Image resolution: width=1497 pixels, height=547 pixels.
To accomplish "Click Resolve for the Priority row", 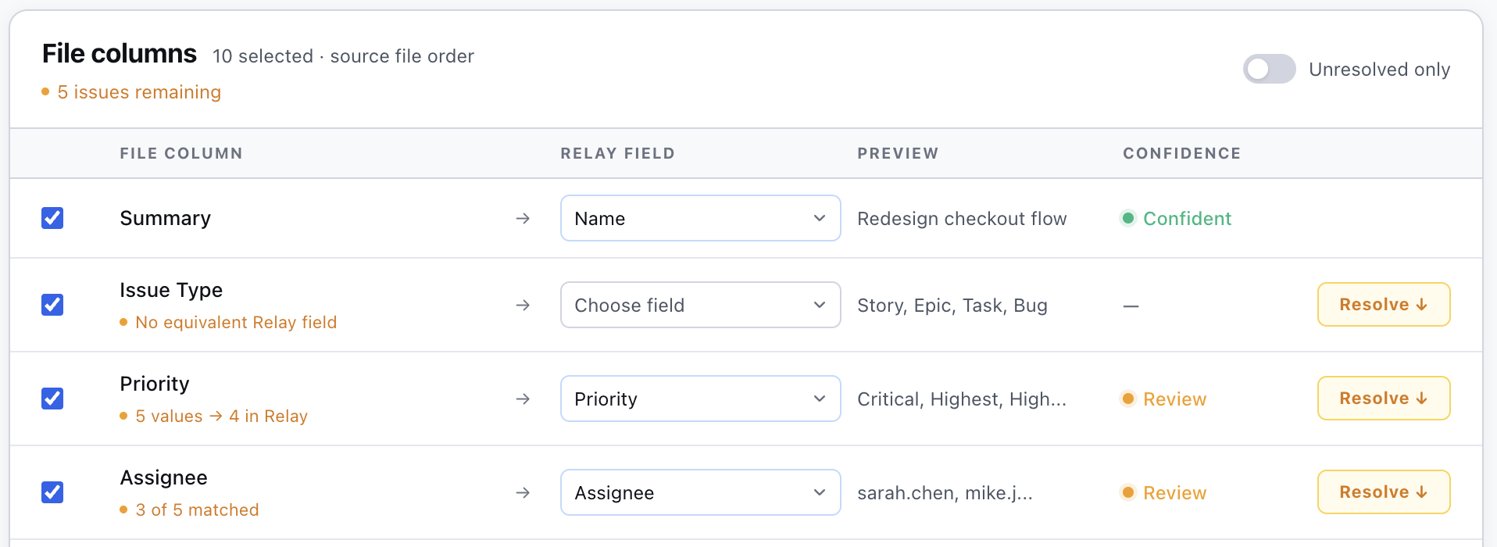I will click(1383, 398).
